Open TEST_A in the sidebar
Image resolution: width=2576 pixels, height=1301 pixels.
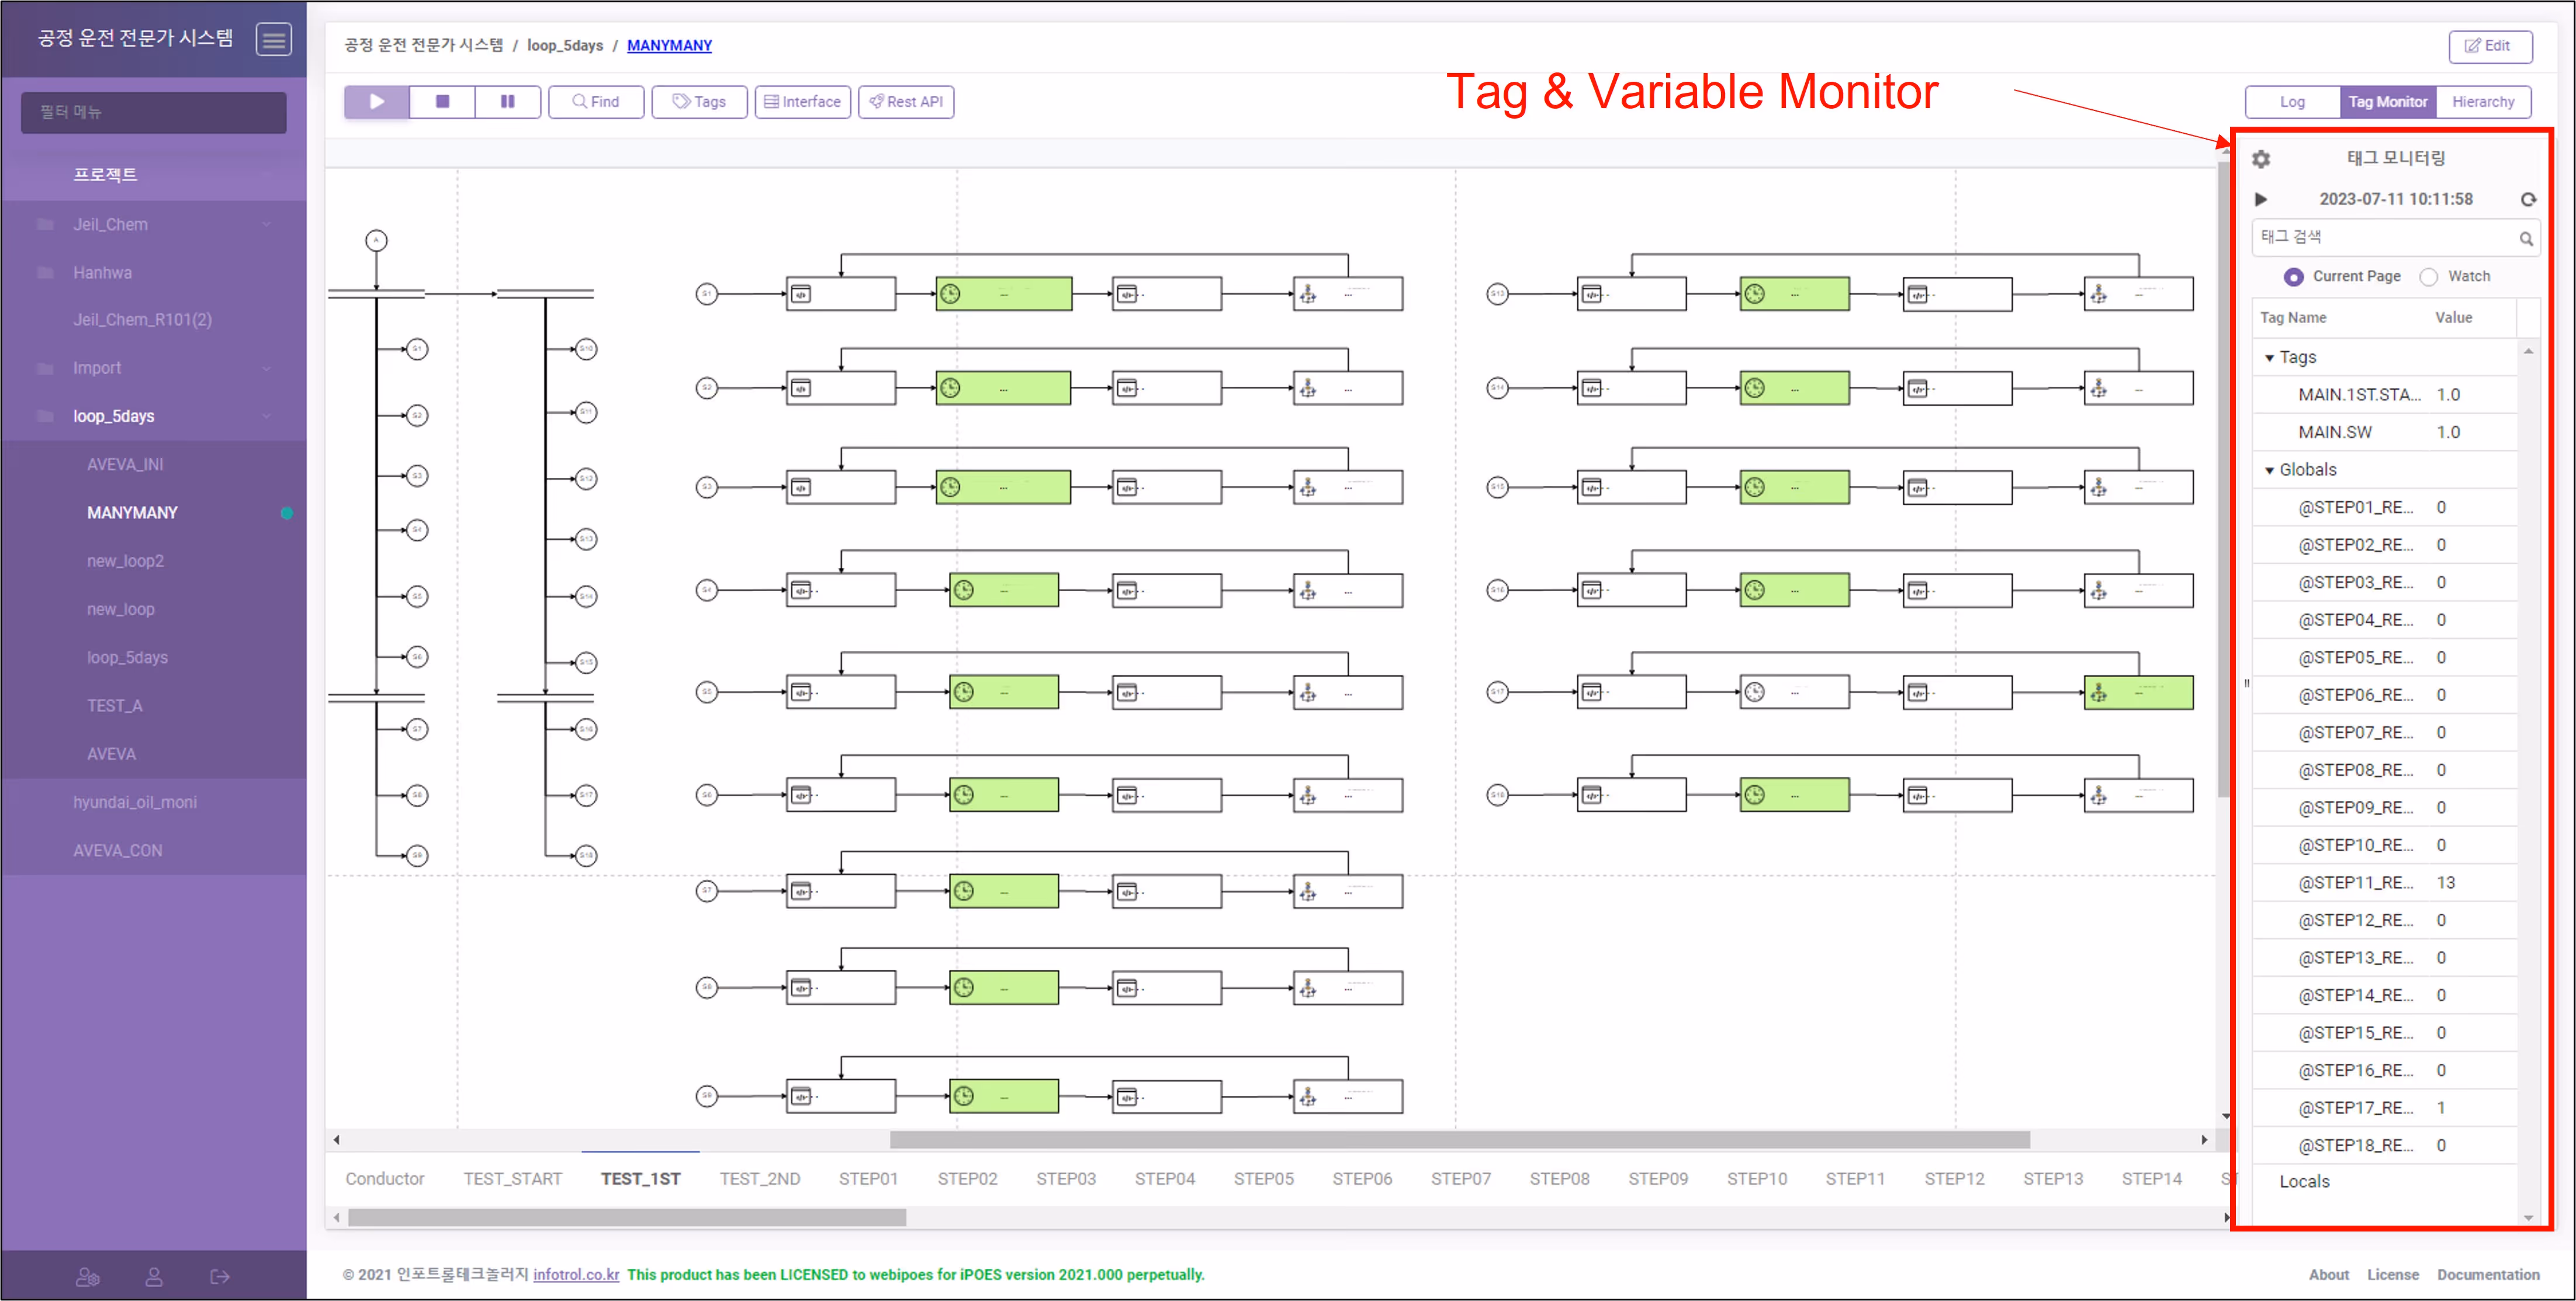[x=114, y=706]
